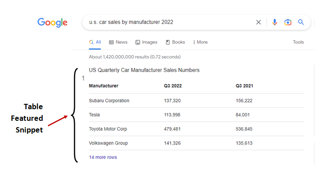Click US Quarterly Car Manufacturer Sales title
Image resolution: width=315 pixels, height=175 pixels.
pyautogui.click(x=144, y=70)
